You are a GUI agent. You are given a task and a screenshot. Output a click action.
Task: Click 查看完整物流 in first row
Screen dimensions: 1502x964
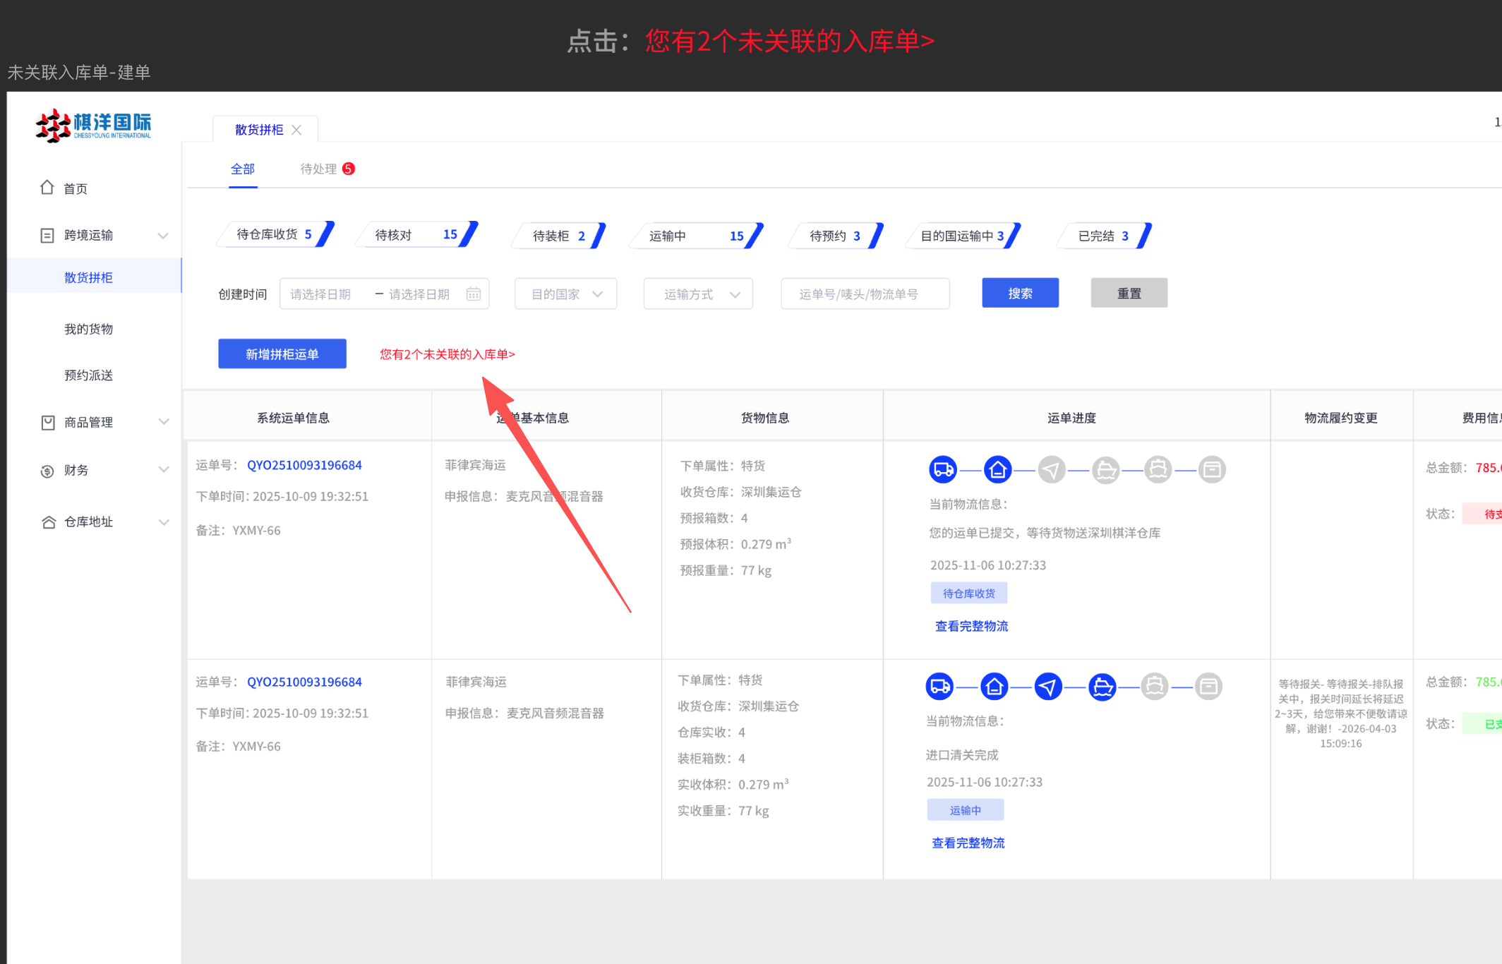971,626
